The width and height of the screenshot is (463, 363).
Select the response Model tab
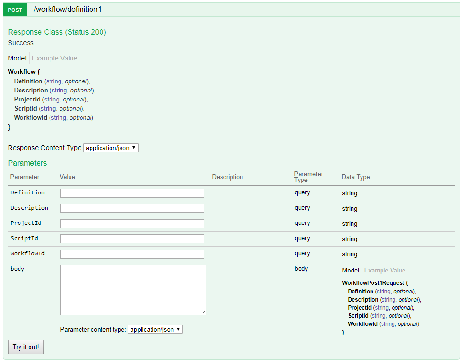(x=17, y=58)
